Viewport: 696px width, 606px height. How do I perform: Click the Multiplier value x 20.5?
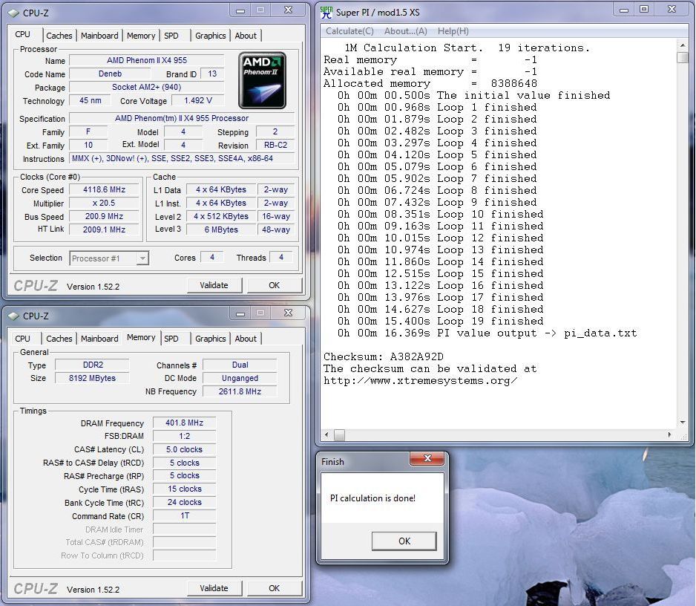[105, 203]
